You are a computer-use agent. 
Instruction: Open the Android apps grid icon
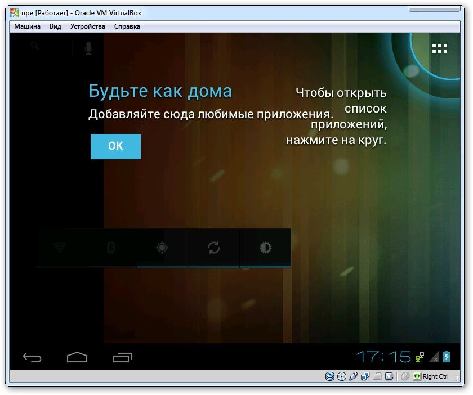tap(440, 48)
